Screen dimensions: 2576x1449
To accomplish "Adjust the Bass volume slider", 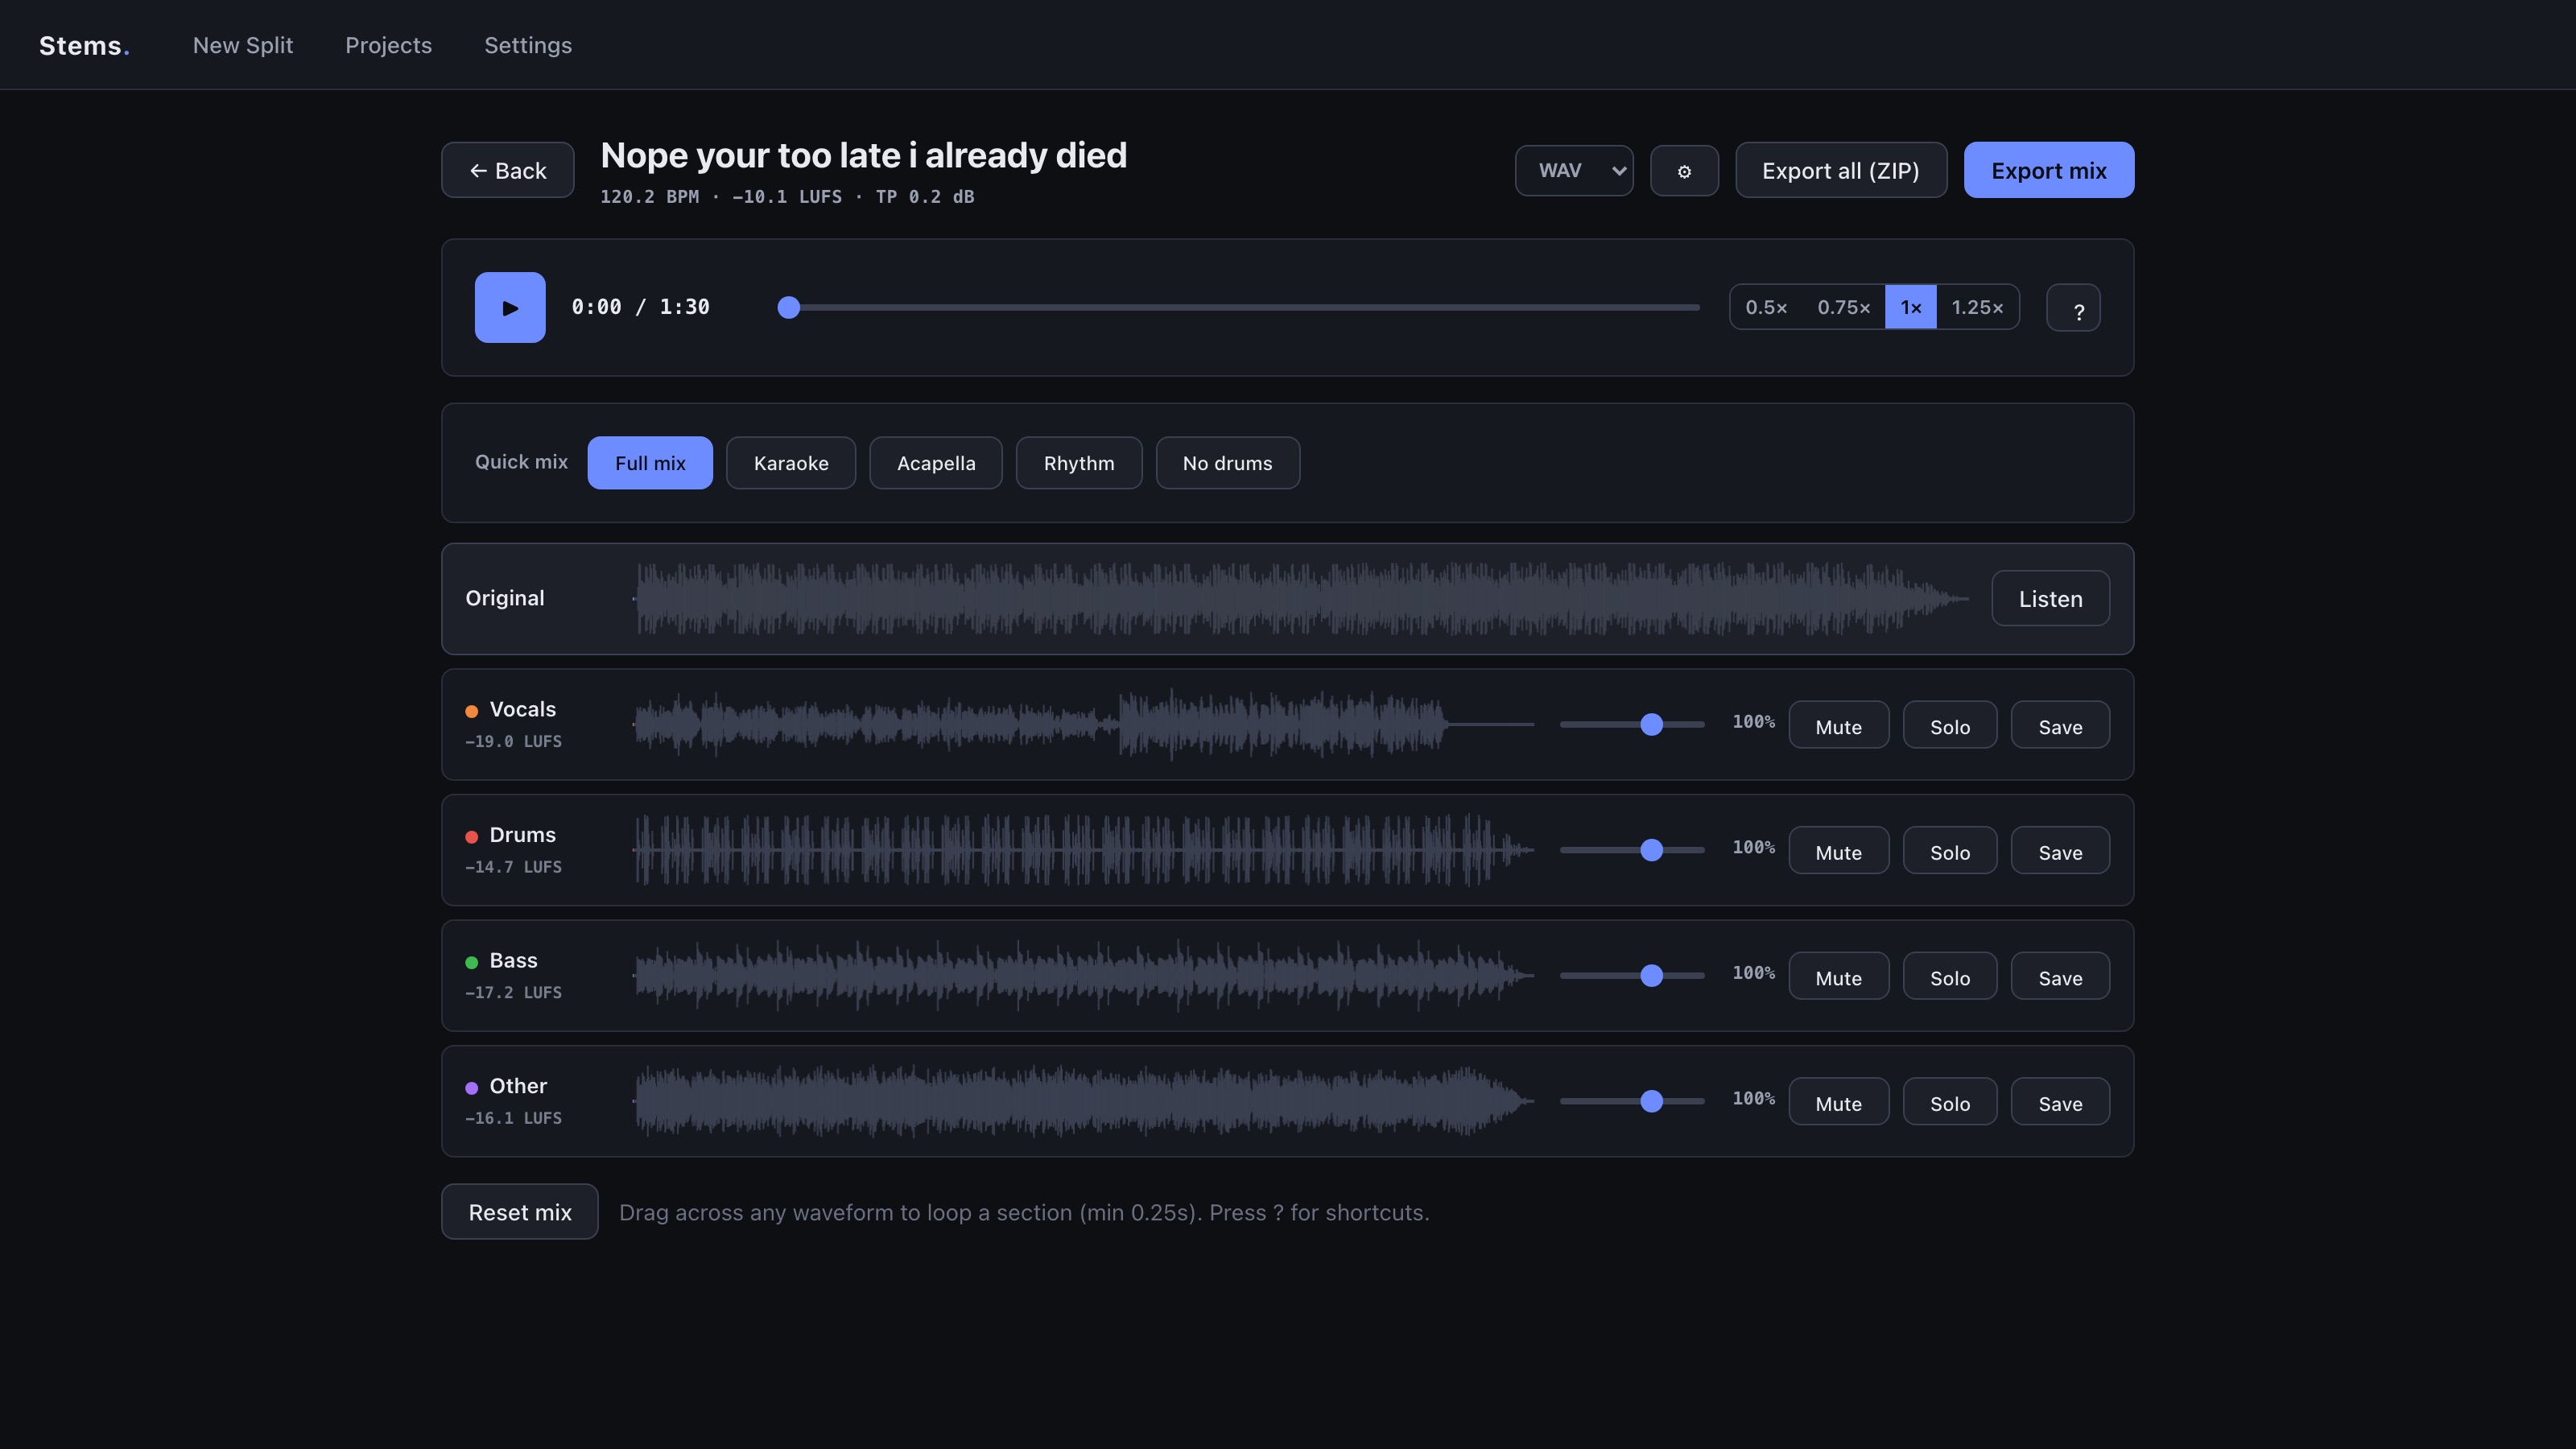I will click(1632, 975).
